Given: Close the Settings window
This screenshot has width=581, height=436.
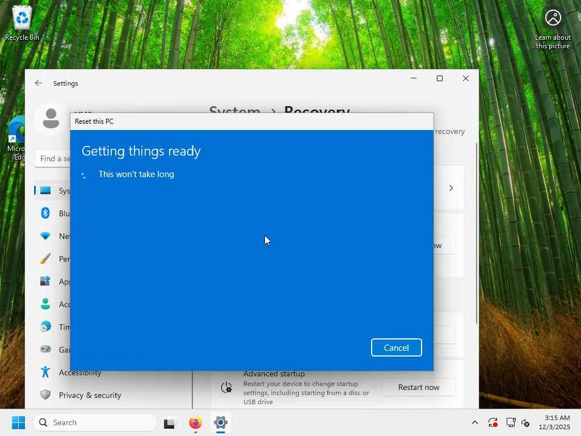Looking at the screenshot, I should [466, 78].
